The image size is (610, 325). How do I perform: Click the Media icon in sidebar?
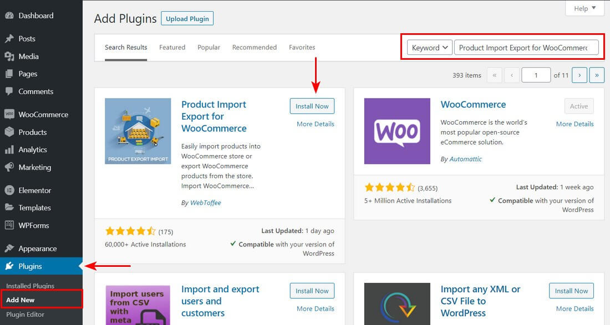[x=9, y=56]
